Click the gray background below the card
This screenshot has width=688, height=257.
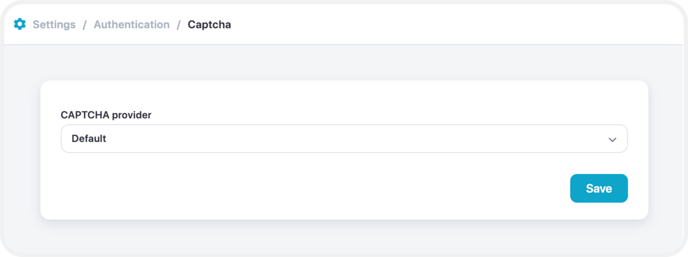344,237
